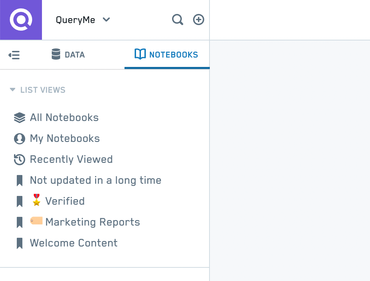Click the medal emoji next to Verified
Image resolution: width=370 pixels, height=281 pixels.
[36, 201]
